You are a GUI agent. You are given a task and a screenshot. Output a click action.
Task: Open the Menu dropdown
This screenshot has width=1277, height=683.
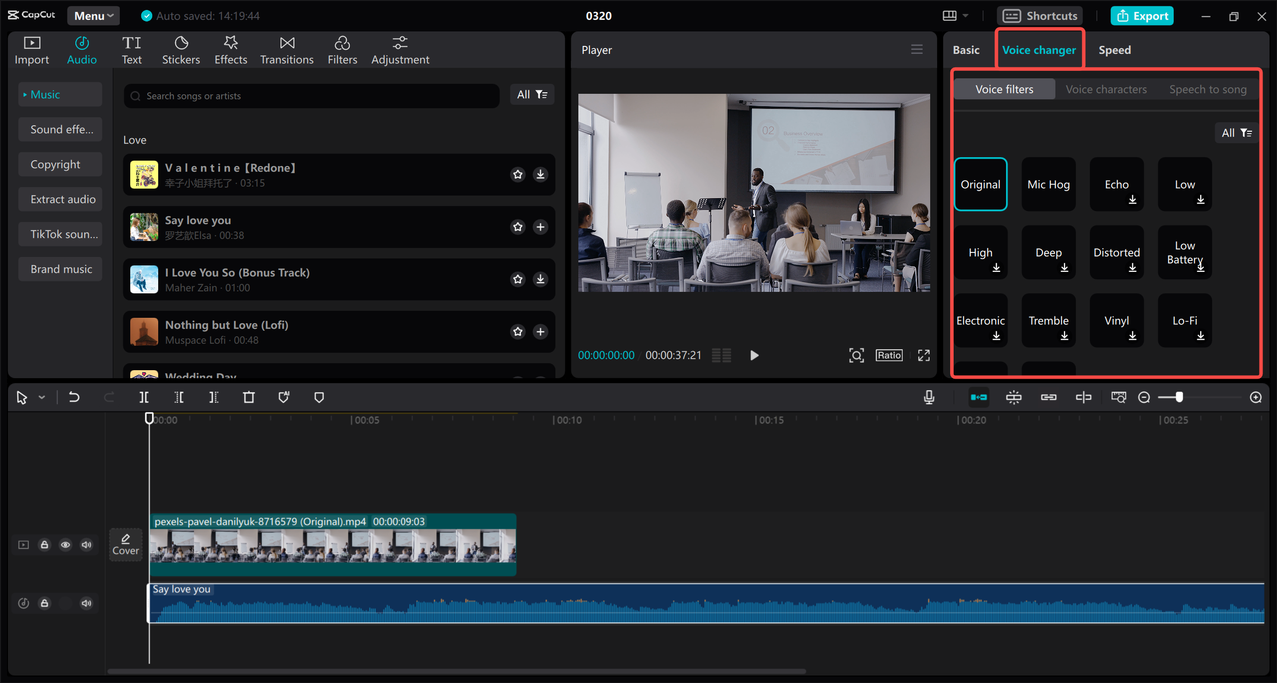(93, 15)
